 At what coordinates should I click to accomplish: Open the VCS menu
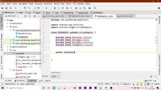(74, 4)
